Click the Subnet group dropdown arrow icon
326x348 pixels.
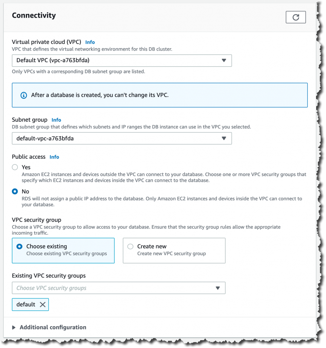click(x=224, y=138)
